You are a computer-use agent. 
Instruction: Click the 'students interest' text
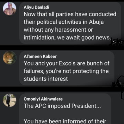pos(46,79)
